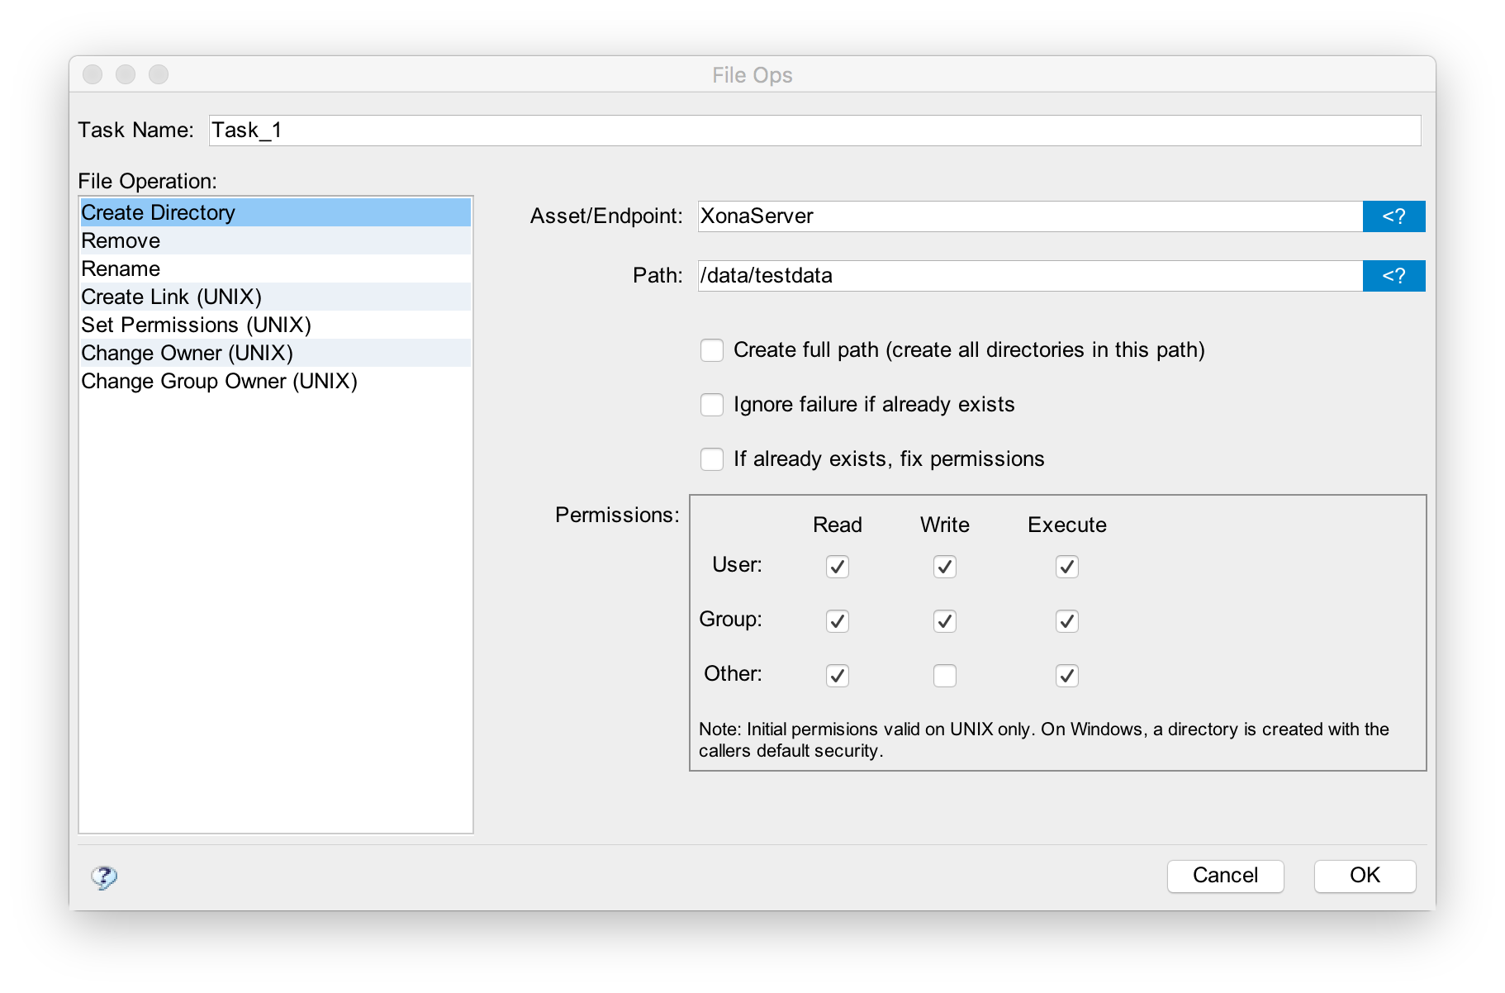Image resolution: width=1505 pixels, height=993 pixels.
Task: Select Remove file operation
Action: click(x=121, y=241)
